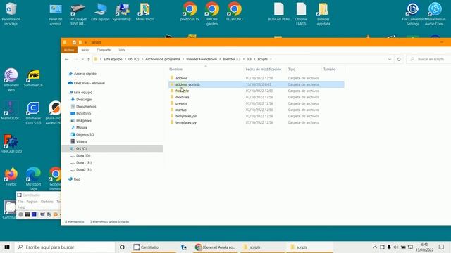The width and height of the screenshot is (451, 253).
Task: Launch the TELEFONO Chrome shortcut
Action: coord(234,12)
